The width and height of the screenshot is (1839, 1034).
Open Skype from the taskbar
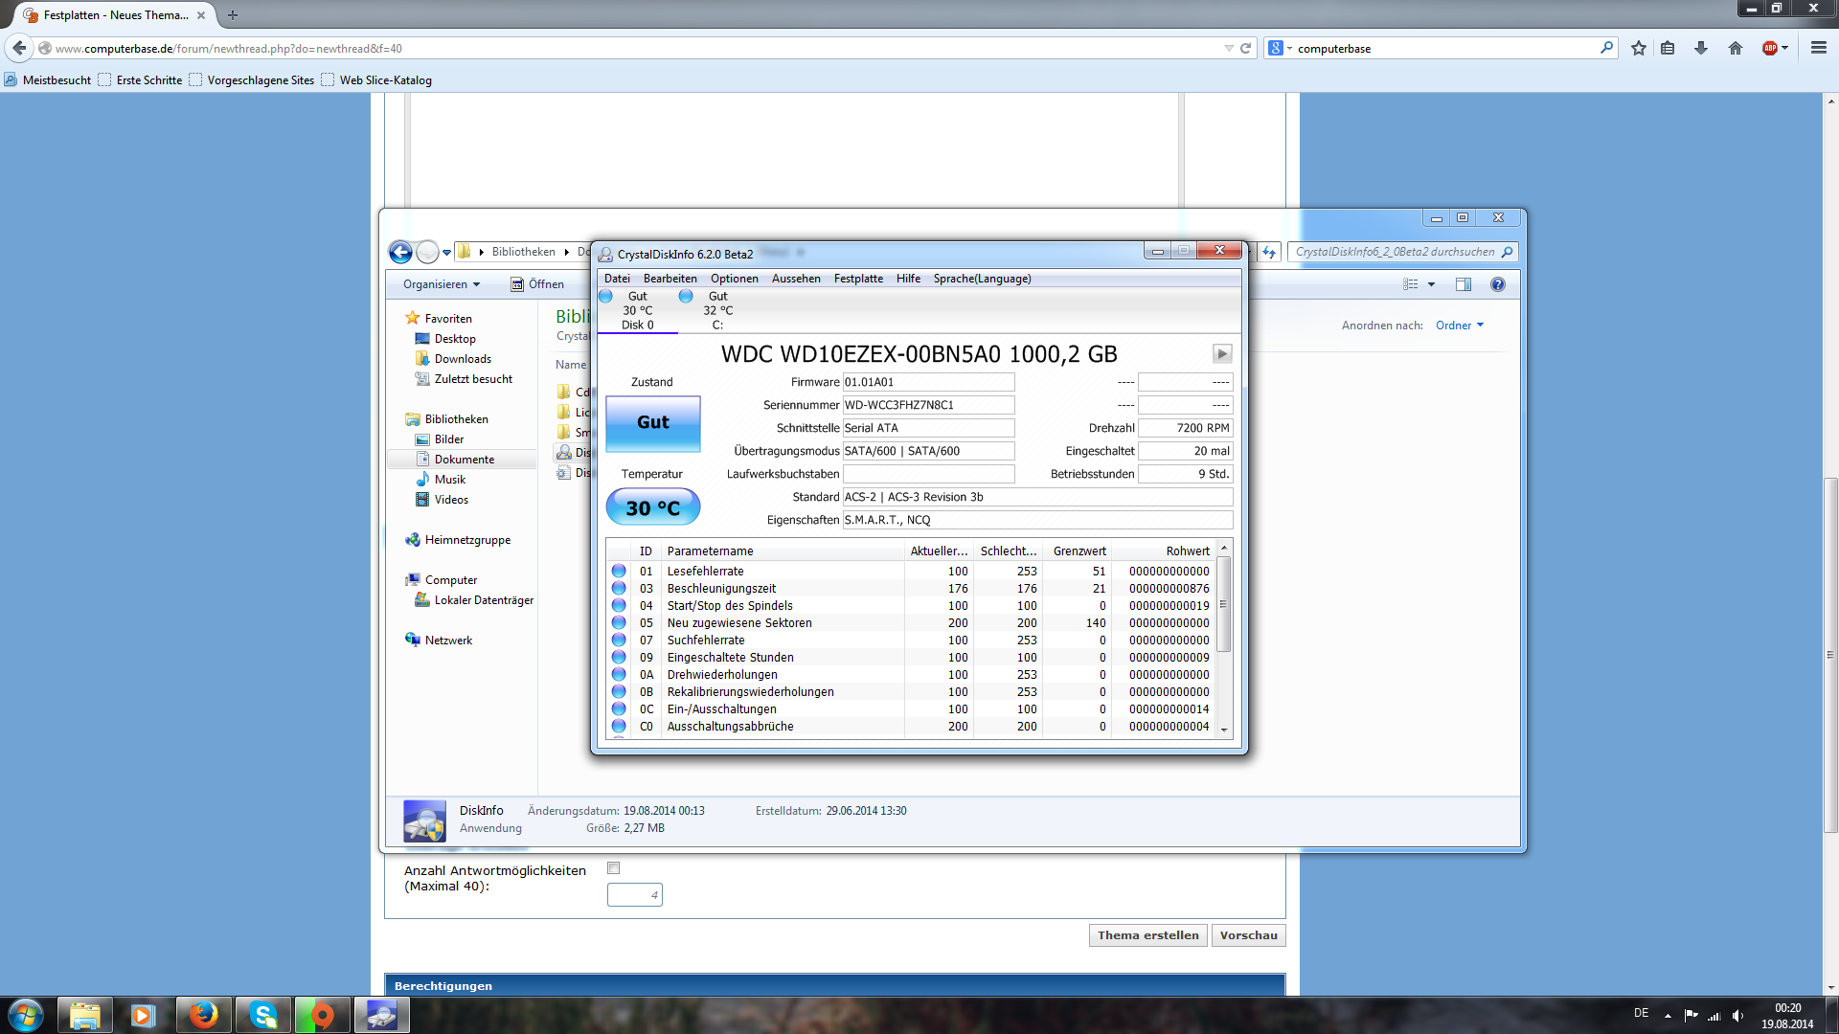point(262,1015)
